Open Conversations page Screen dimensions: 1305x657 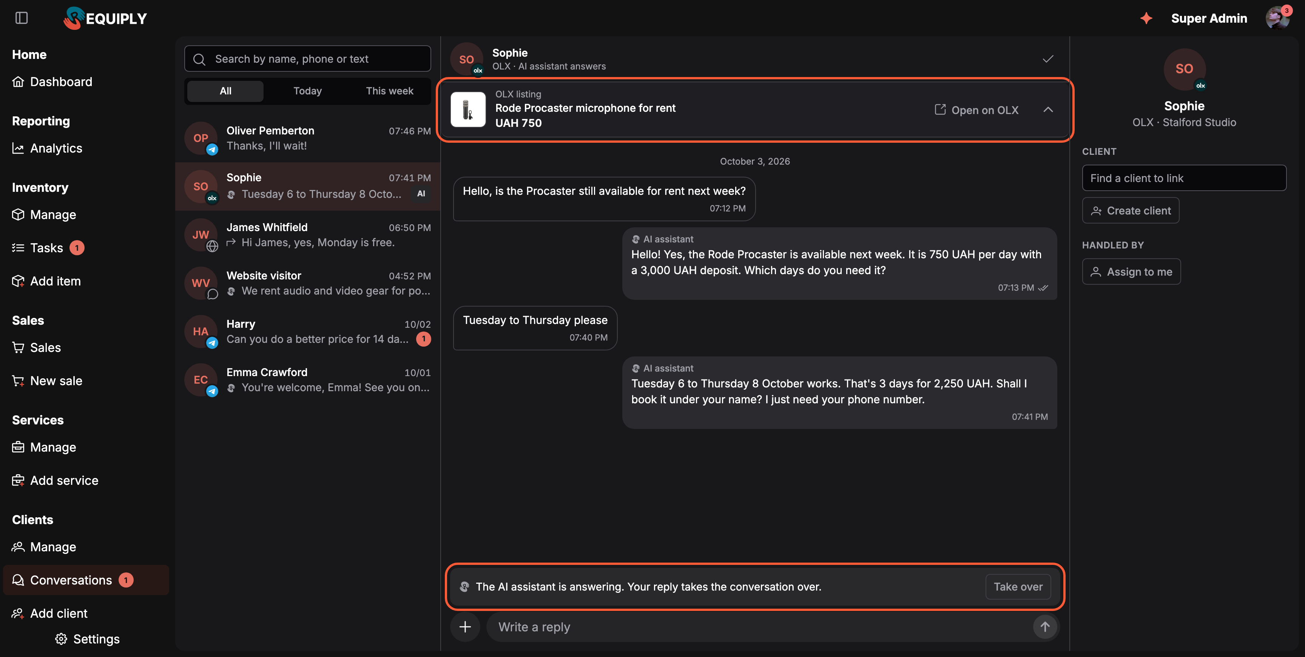pyautogui.click(x=86, y=580)
